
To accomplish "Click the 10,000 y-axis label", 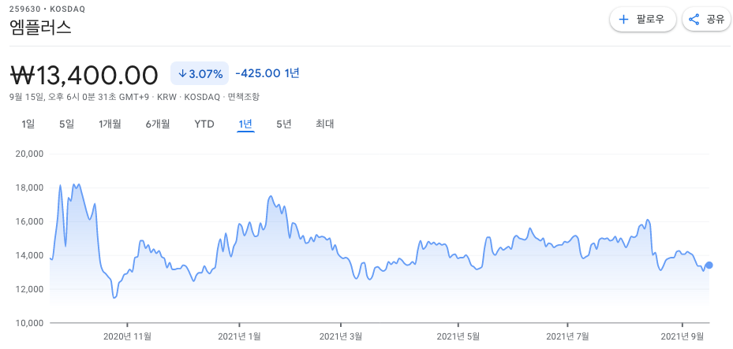I will pyautogui.click(x=29, y=323).
